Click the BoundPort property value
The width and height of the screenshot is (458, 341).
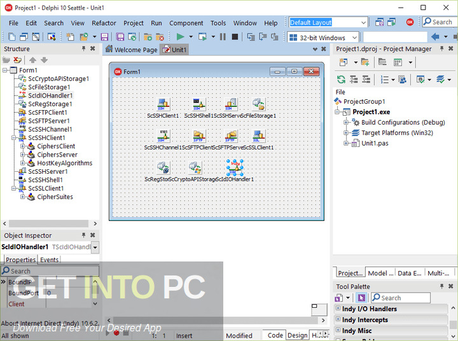(69, 293)
